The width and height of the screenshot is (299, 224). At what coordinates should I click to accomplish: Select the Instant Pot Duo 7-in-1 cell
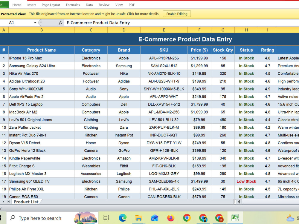tap(41, 135)
